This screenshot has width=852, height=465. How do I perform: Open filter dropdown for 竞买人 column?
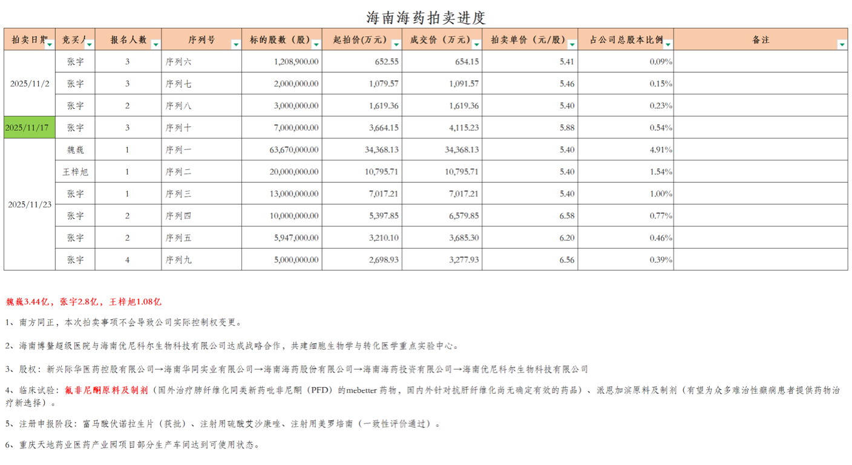point(90,45)
